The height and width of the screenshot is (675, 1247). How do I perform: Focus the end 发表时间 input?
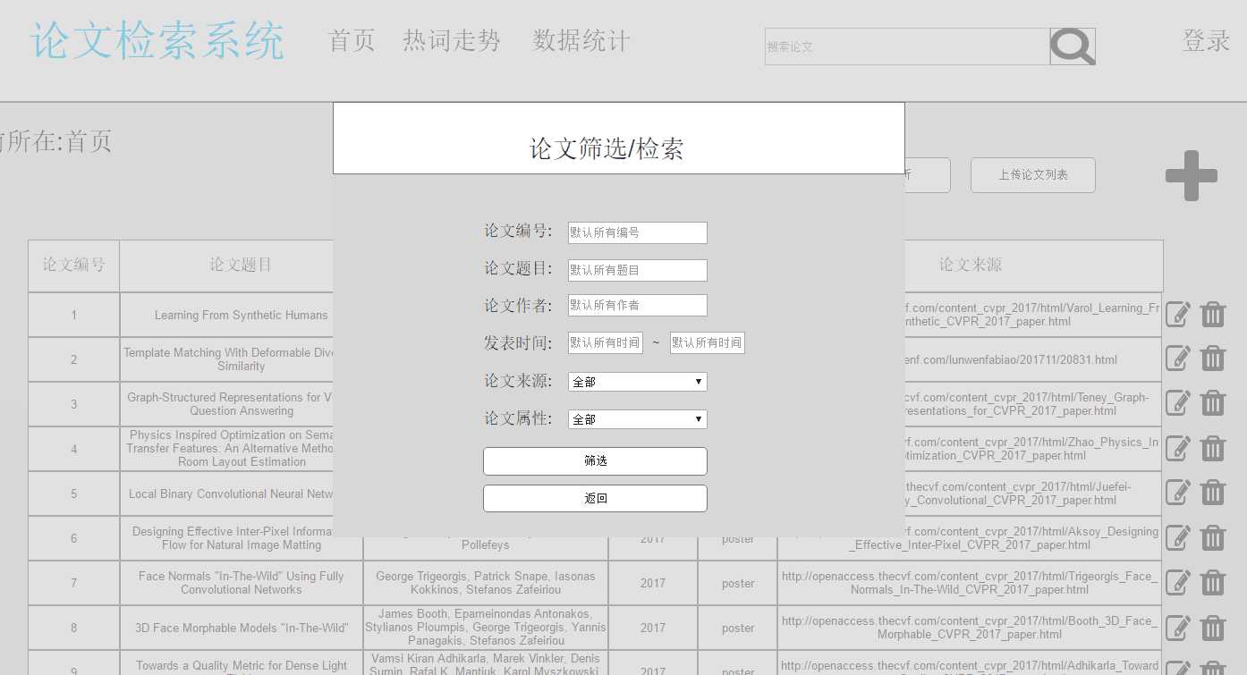pyautogui.click(x=708, y=342)
